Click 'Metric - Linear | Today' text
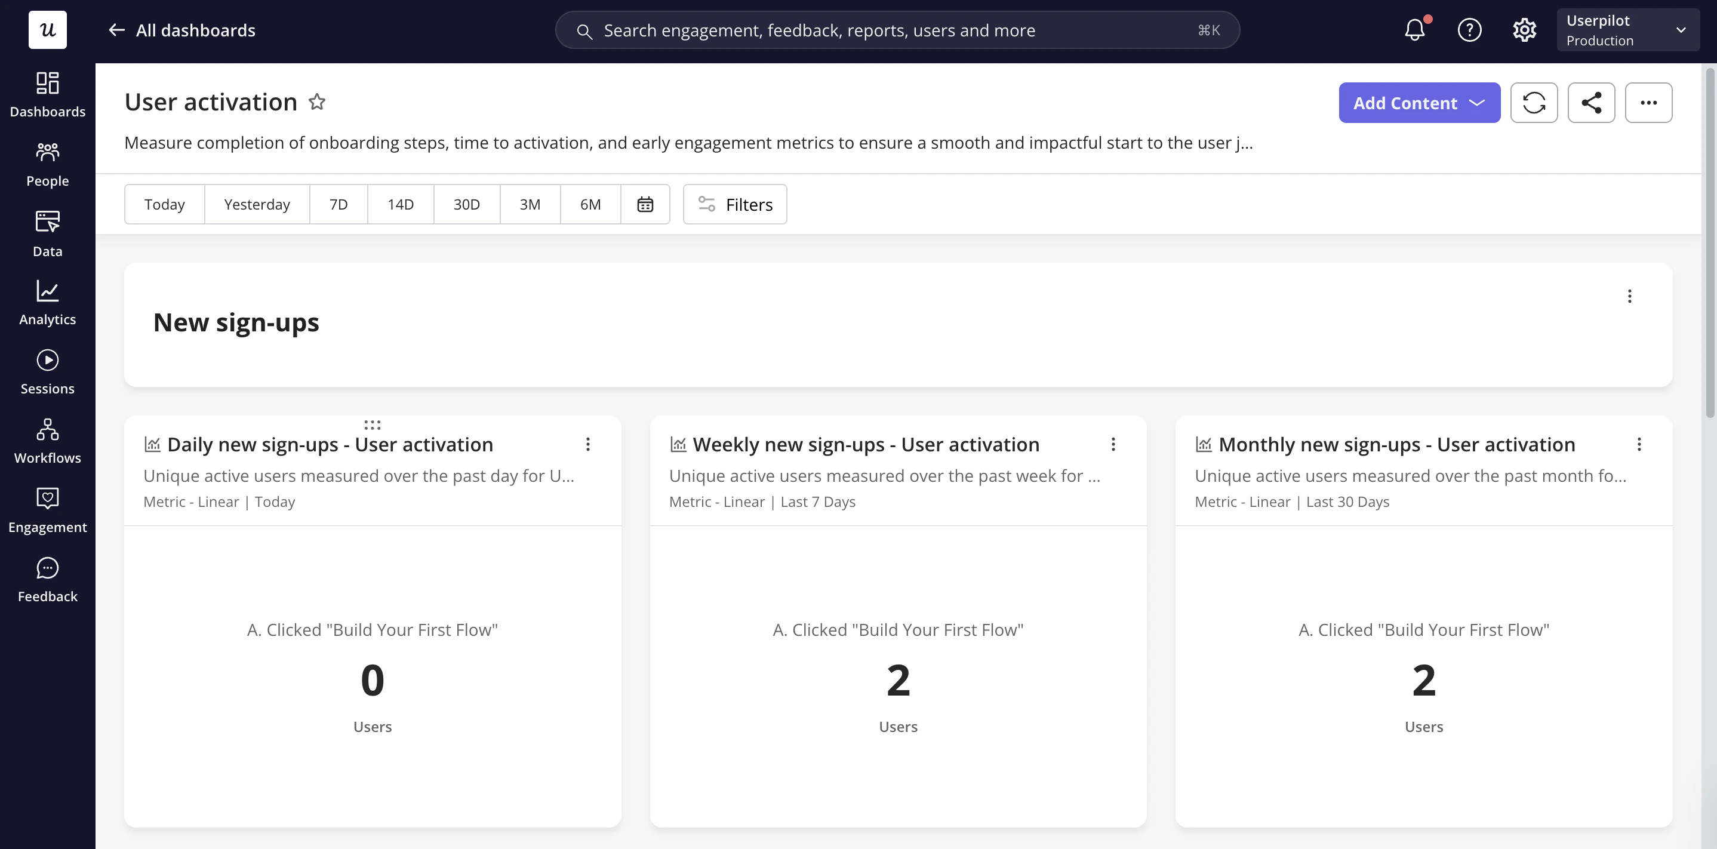This screenshot has height=849, width=1717. click(x=219, y=502)
